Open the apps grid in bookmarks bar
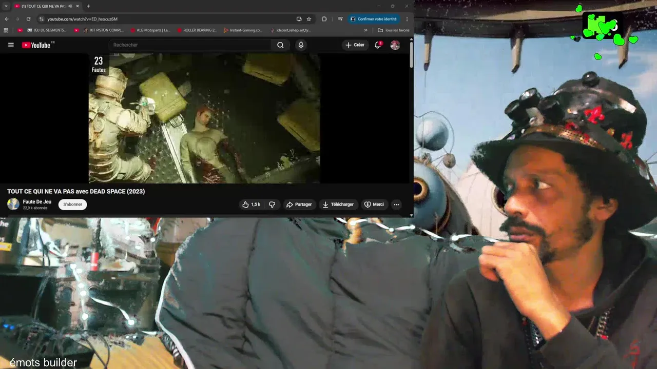This screenshot has width=657, height=369. tap(7, 30)
